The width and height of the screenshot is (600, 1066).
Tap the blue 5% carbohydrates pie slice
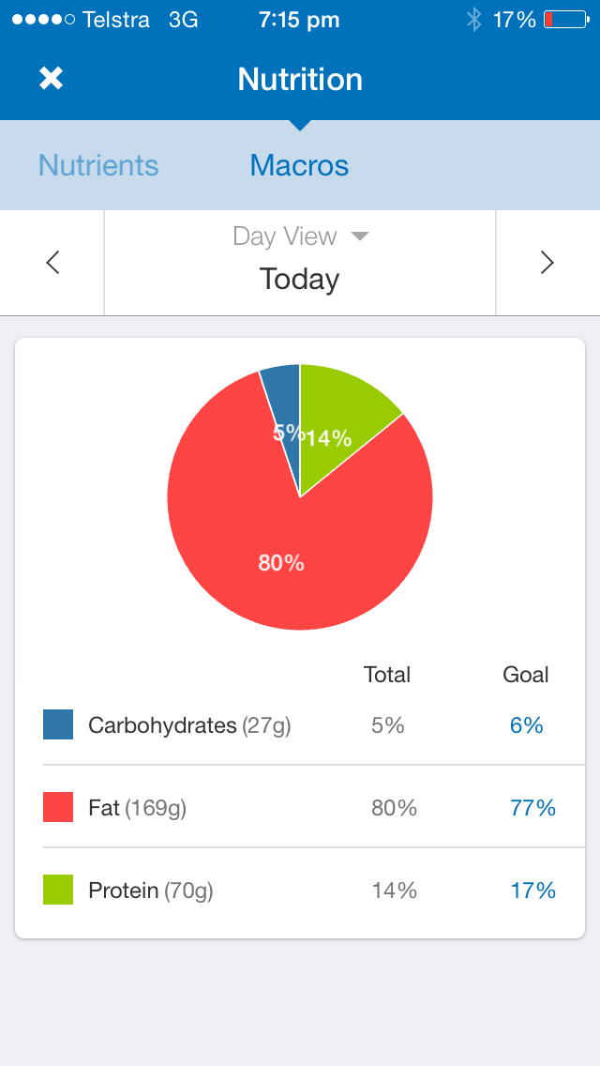point(285,408)
